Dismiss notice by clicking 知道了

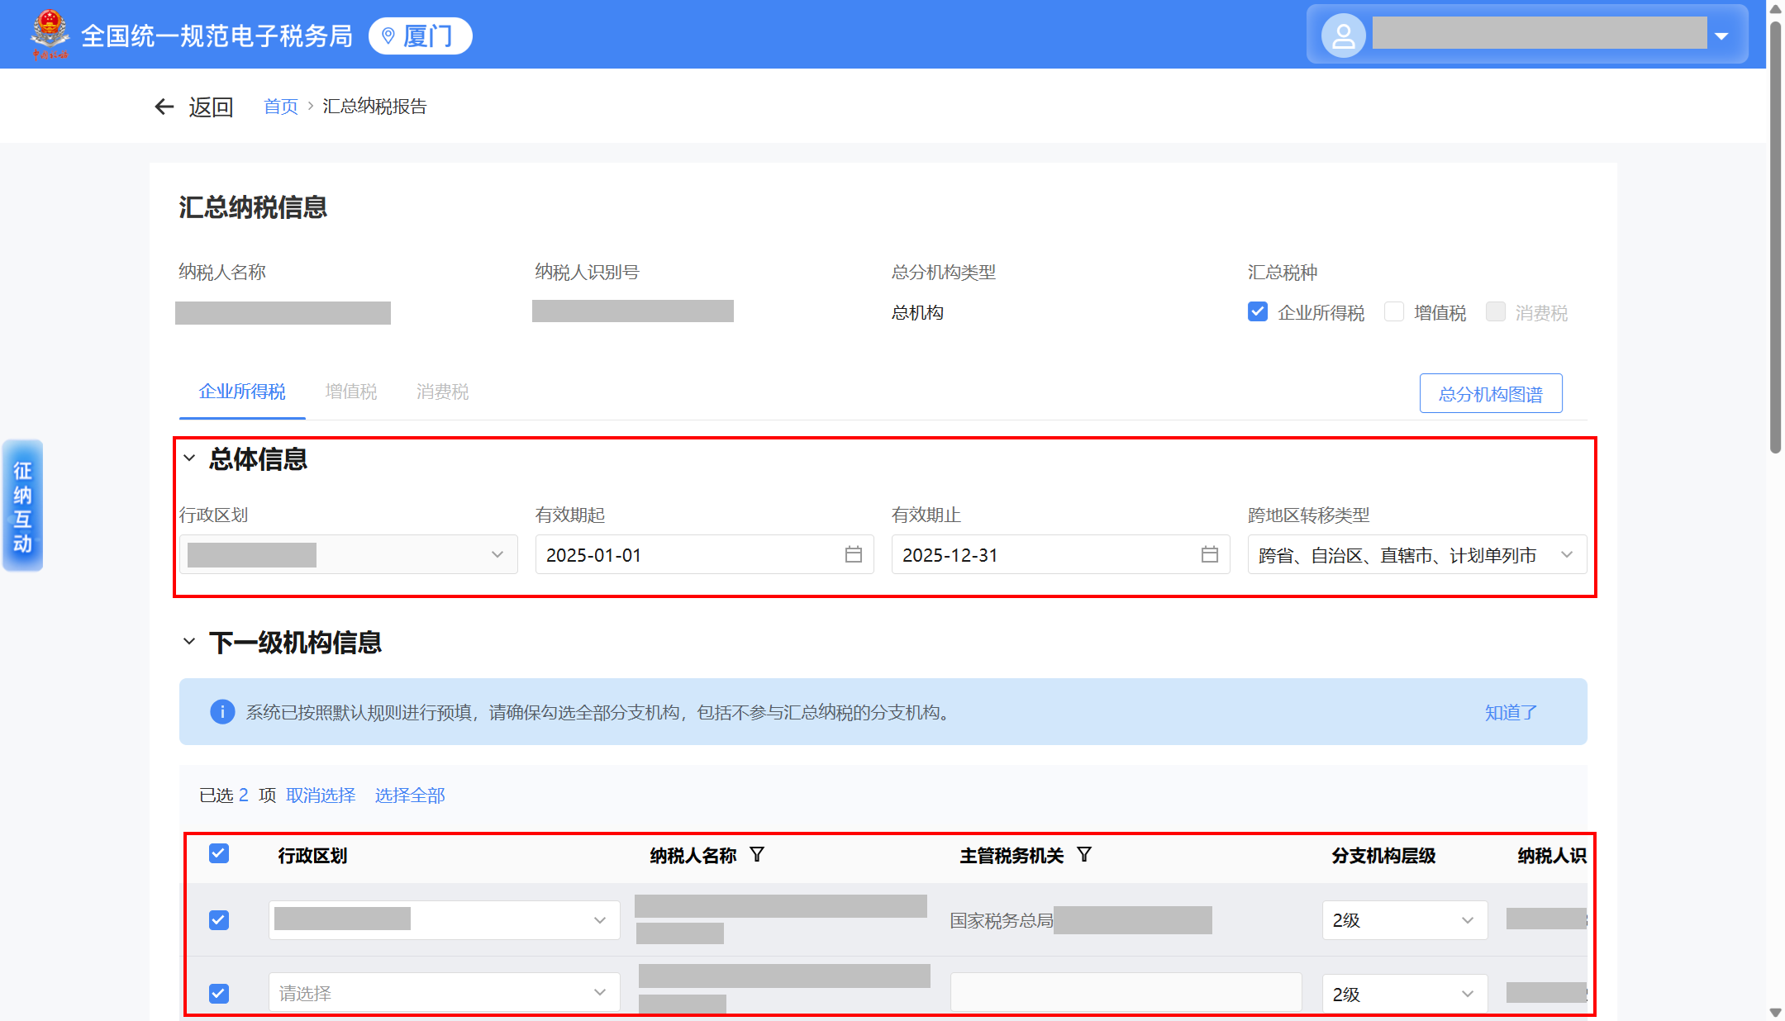1510,712
